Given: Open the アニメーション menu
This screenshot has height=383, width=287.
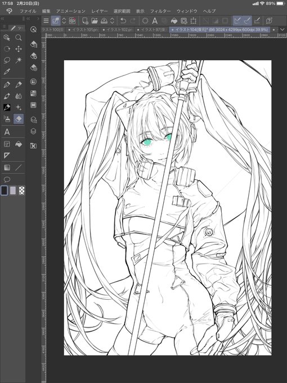Looking at the screenshot, I should pyautogui.click(x=71, y=11).
